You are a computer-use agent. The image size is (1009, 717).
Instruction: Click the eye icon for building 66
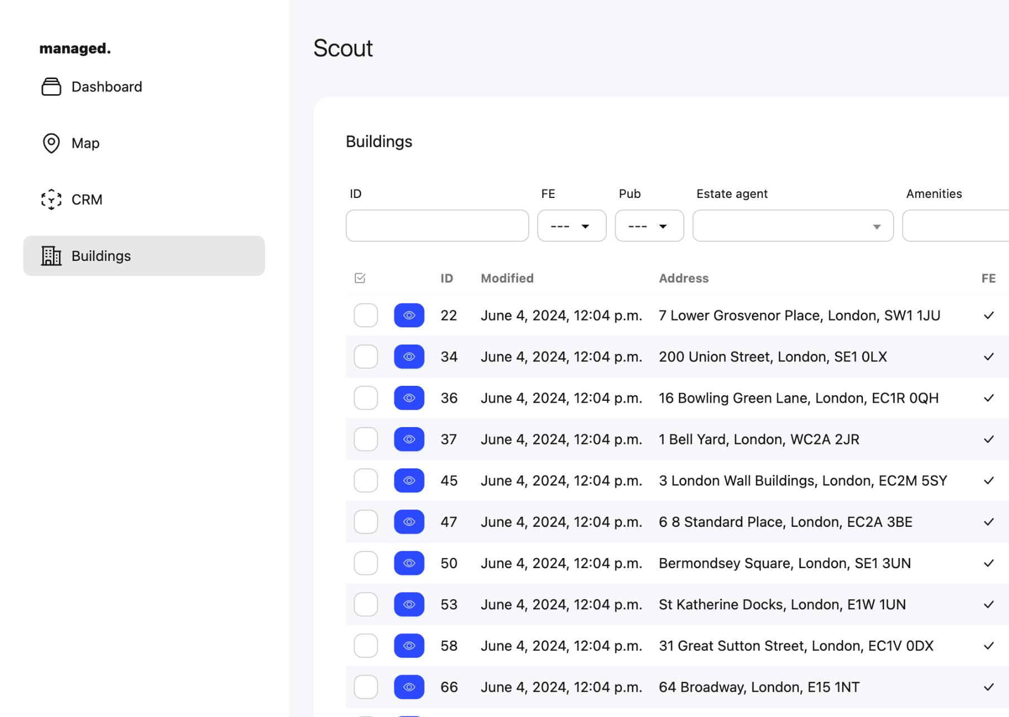[x=409, y=687]
